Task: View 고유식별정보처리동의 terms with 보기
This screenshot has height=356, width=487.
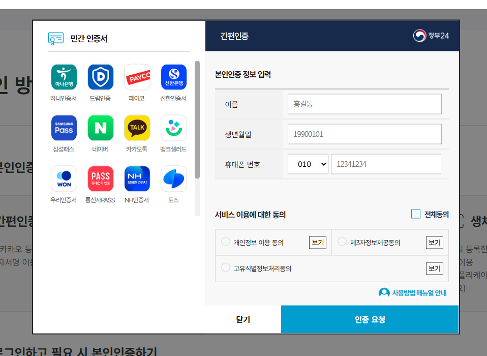Action: pyautogui.click(x=434, y=269)
